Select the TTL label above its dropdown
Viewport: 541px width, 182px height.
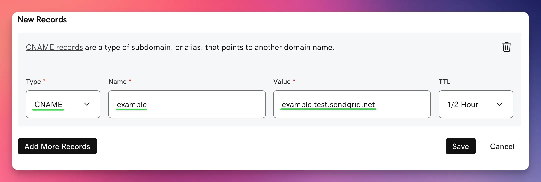(x=444, y=81)
